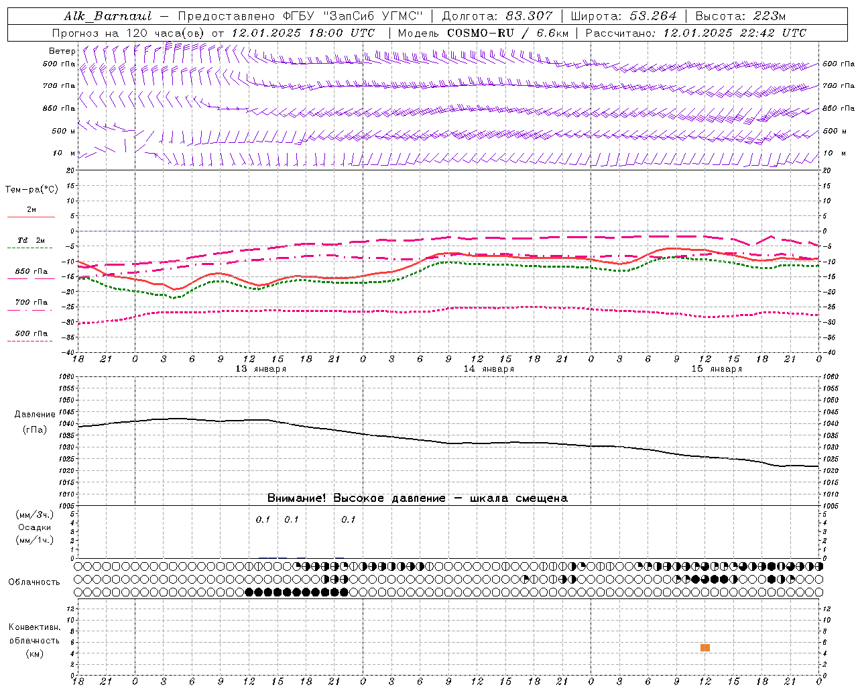Click the 15 января date label
Screen dimensions: 858x687
[x=717, y=369]
